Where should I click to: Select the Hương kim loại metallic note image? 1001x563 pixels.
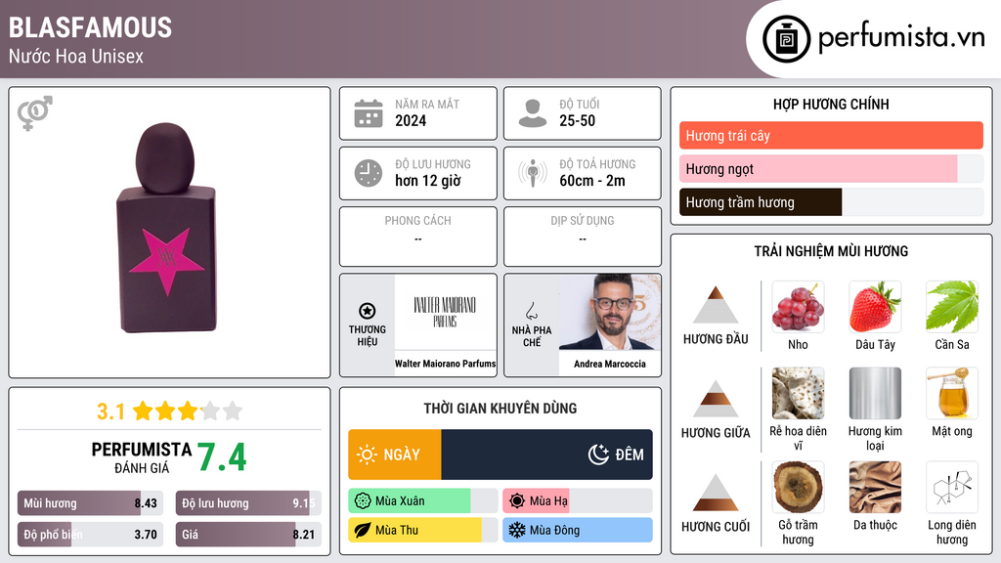pos(875,393)
